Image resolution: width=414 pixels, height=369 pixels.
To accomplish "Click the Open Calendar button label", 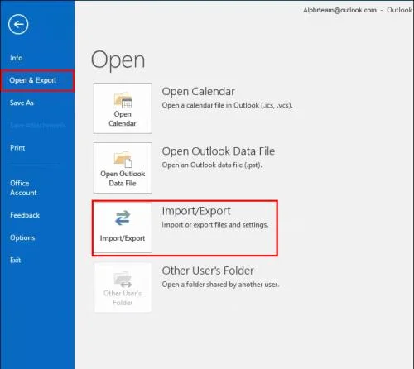I will 123,118.
